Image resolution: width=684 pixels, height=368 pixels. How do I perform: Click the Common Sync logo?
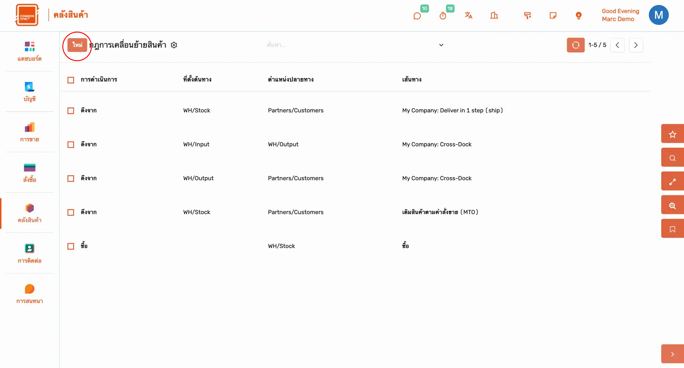[27, 15]
